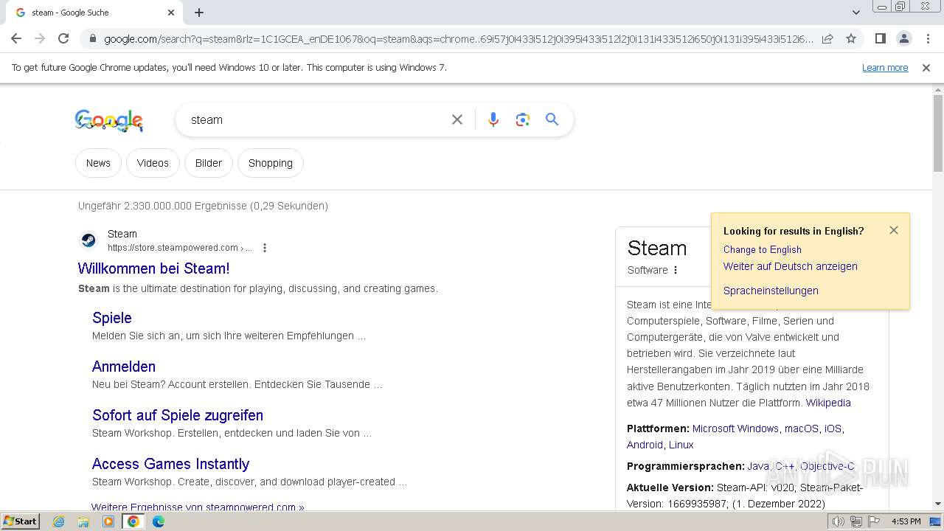
Task: Select Chrome in the taskbar
Action: 133,521
